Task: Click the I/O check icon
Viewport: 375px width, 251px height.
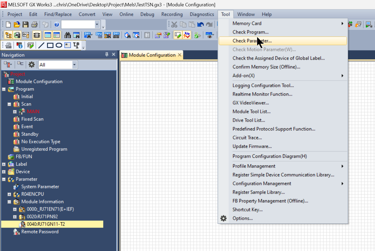Action: coord(187,35)
